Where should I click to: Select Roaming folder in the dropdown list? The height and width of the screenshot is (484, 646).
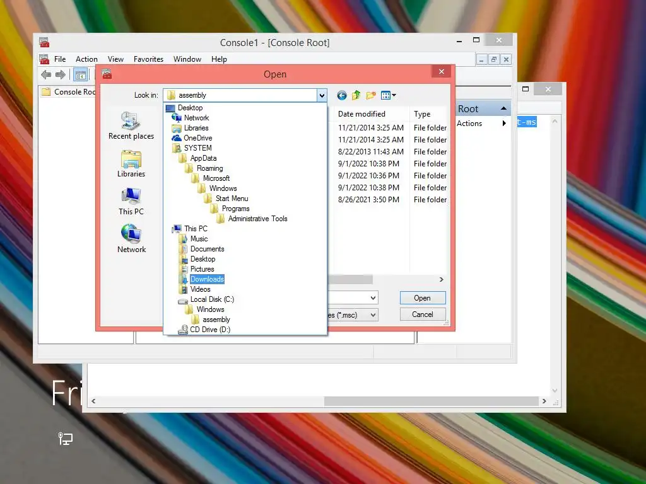[209, 168]
